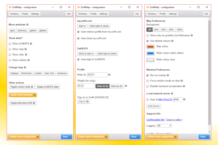Click help icon beside Rider ID field
The width and height of the screenshot is (218, 145).
[x=109, y=75]
